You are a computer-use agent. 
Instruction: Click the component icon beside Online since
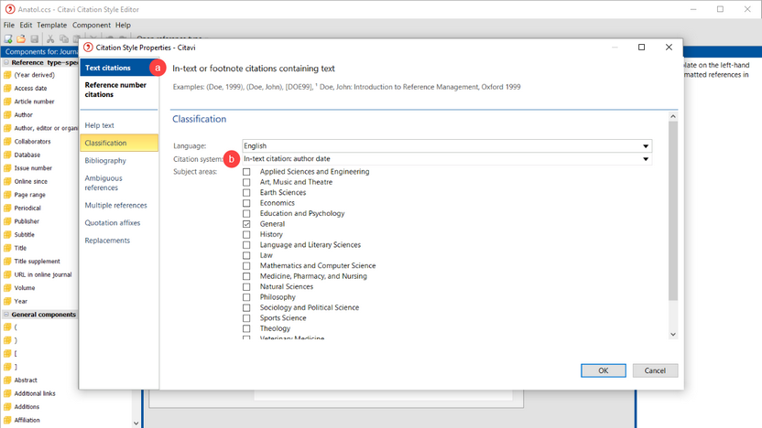pos(7,181)
